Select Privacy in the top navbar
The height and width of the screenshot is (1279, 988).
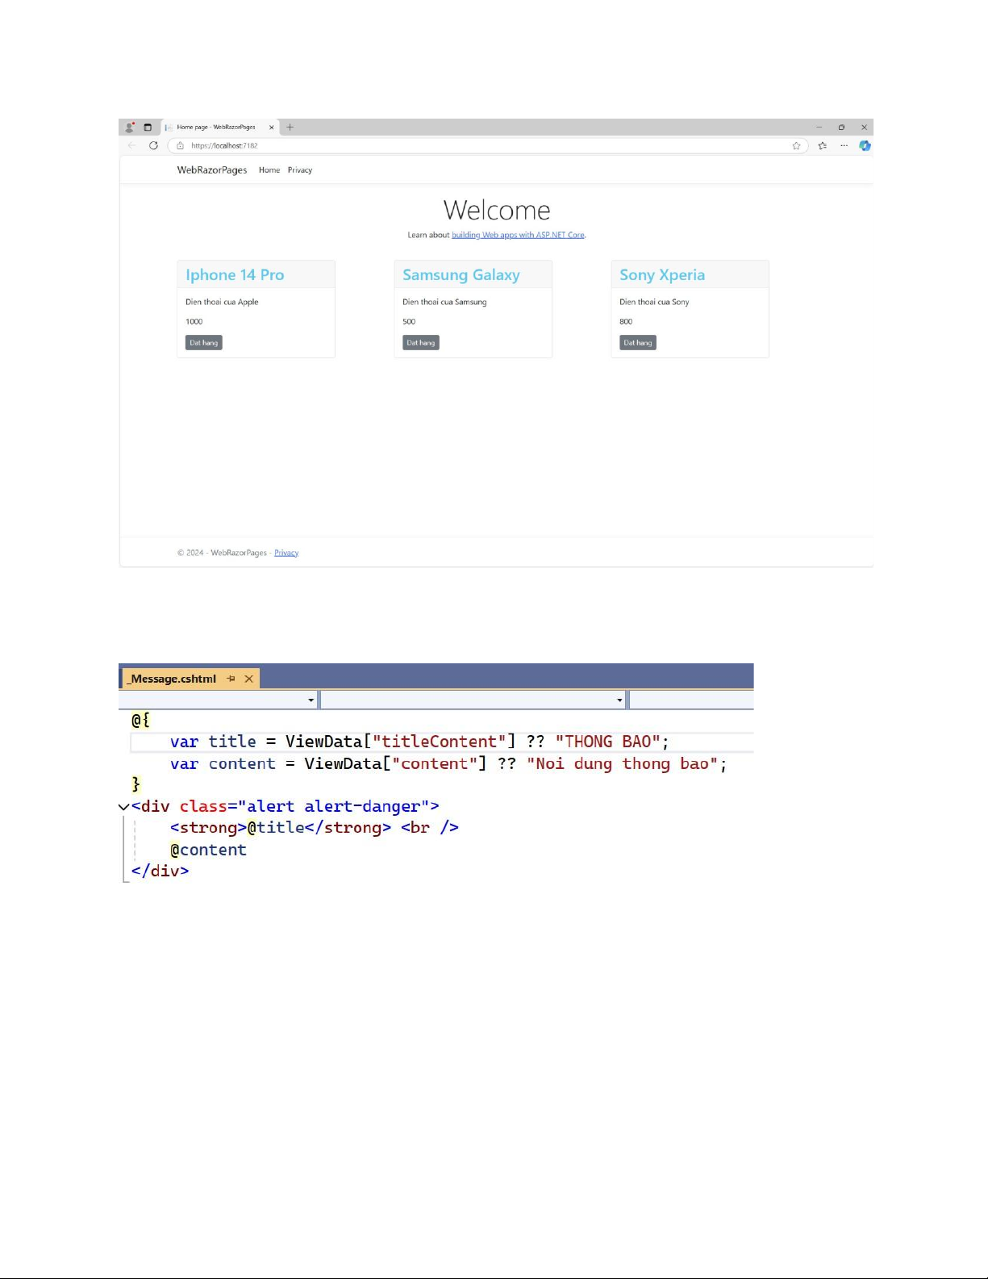tap(300, 170)
